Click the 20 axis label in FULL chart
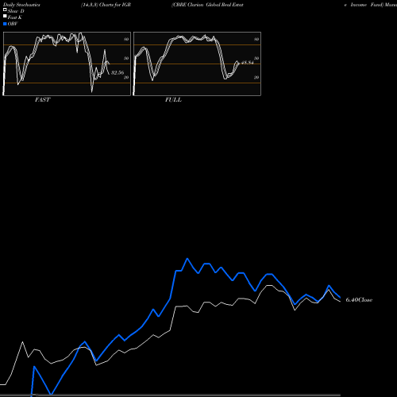 coord(256,77)
